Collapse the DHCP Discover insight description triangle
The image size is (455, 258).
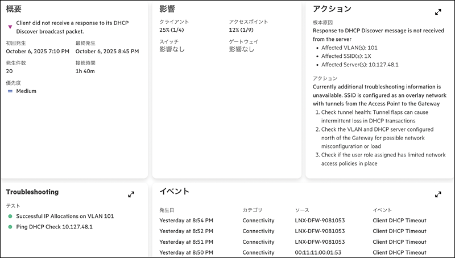10,26
